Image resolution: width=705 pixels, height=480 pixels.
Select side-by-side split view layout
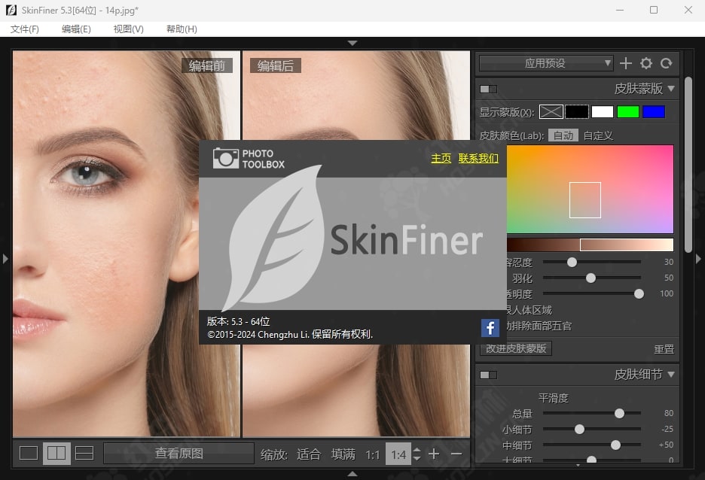[56, 453]
